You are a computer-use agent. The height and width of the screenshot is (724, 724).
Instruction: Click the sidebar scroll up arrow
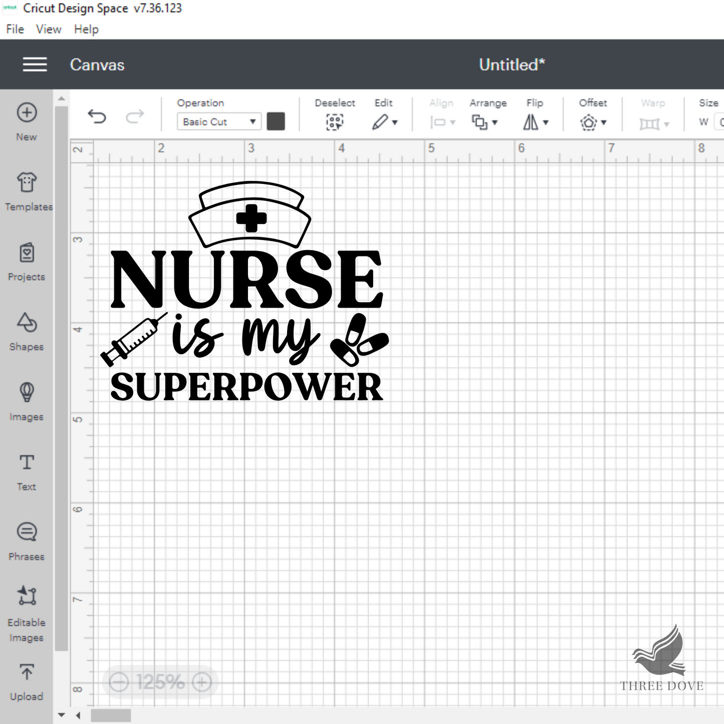pos(61,99)
